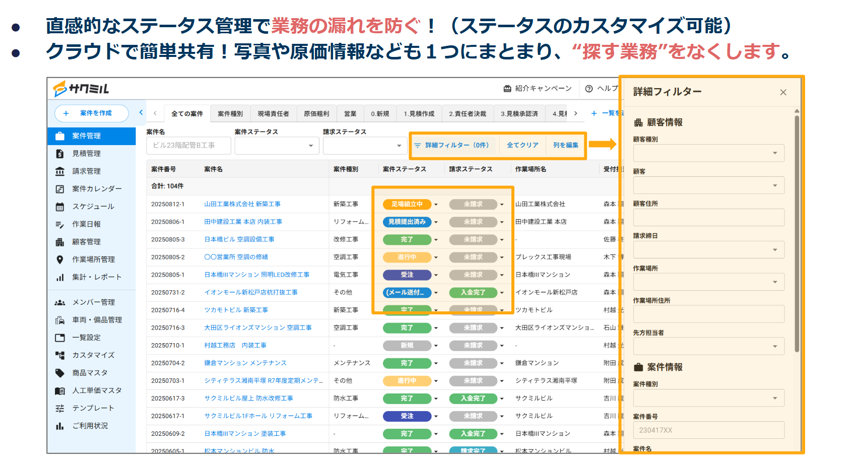Collapse the sidebar with the left chevron

click(141, 113)
